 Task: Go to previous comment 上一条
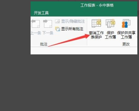click(36, 27)
